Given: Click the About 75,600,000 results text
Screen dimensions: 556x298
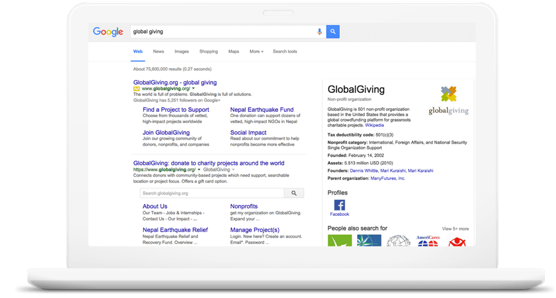Looking at the screenshot, I should click(172, 69).
